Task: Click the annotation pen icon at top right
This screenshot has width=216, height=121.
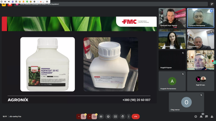Action: 212,4
